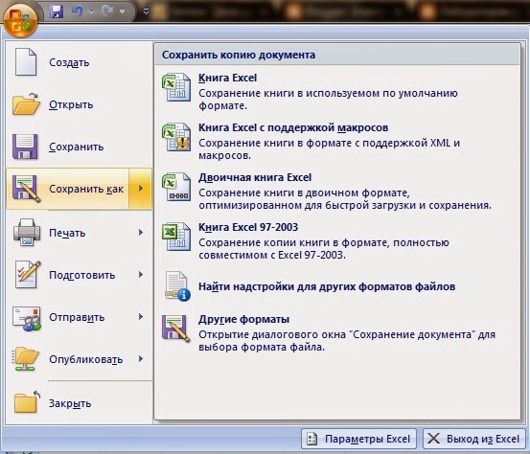The height and width of the screenshot is (454, 530).
Task: Click the Excel 97-2003 workbook icon
Action: tap(176, 237)
